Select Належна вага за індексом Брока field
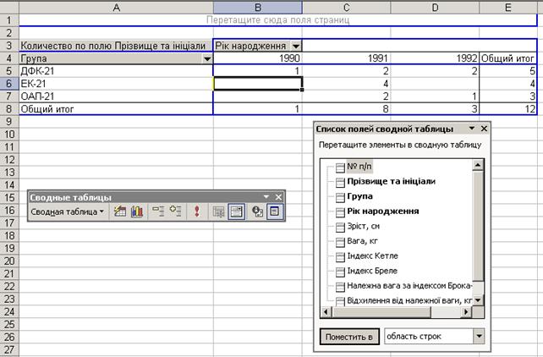The width and height of the screenshot is (543, 357). (409, 286)
